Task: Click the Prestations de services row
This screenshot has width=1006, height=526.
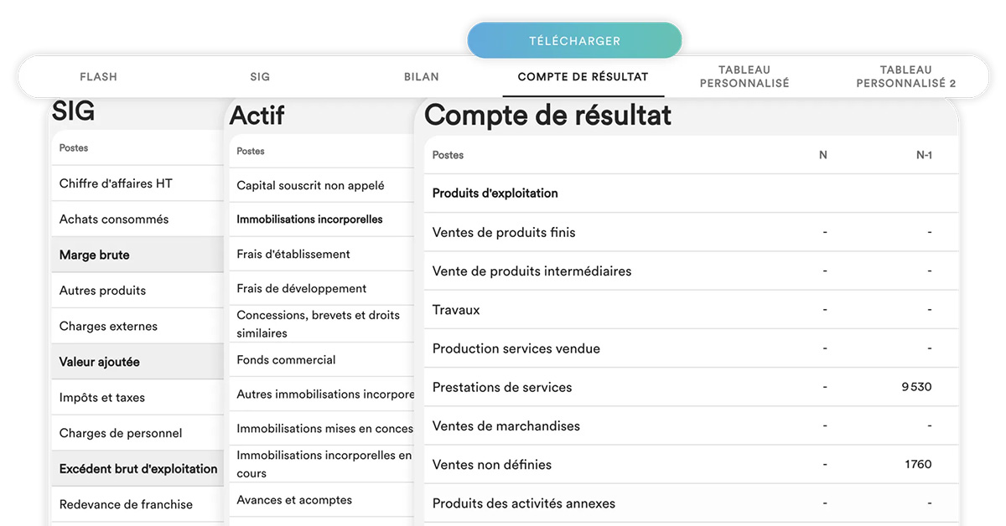Action: click(x=502, y=388)
